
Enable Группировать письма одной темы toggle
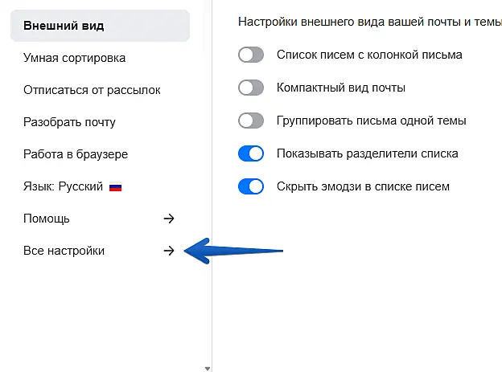pyautogui.click(x=251, y=121)
